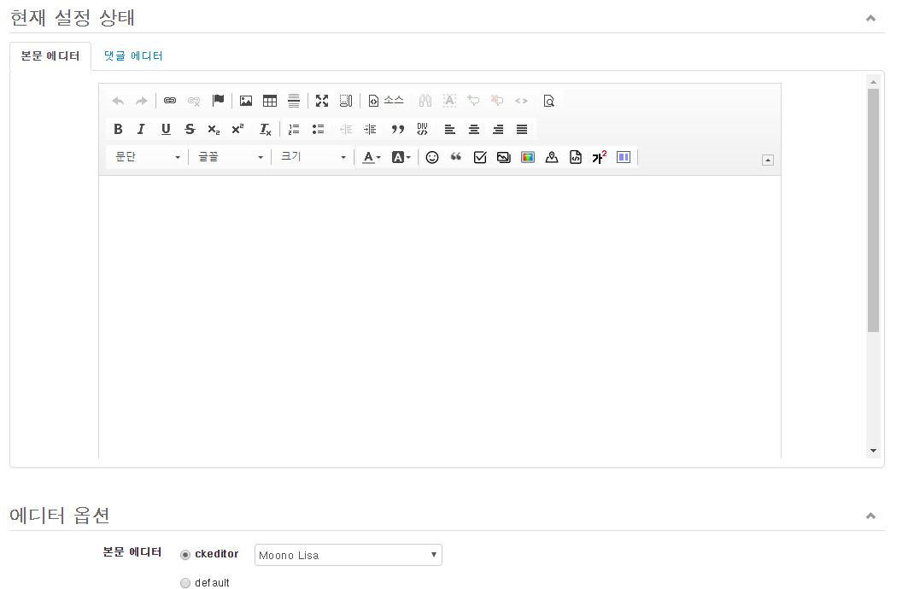Toggle bold formatting in the editor

tap(118, 129)
